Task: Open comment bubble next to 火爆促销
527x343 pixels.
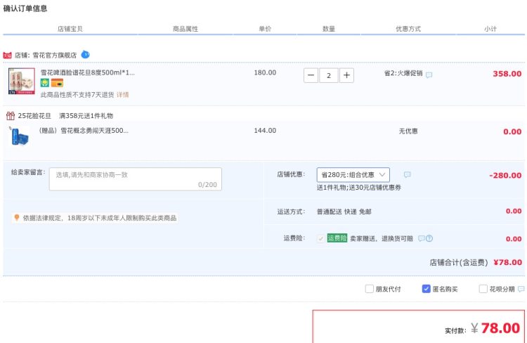Action: tap(429, 75)
